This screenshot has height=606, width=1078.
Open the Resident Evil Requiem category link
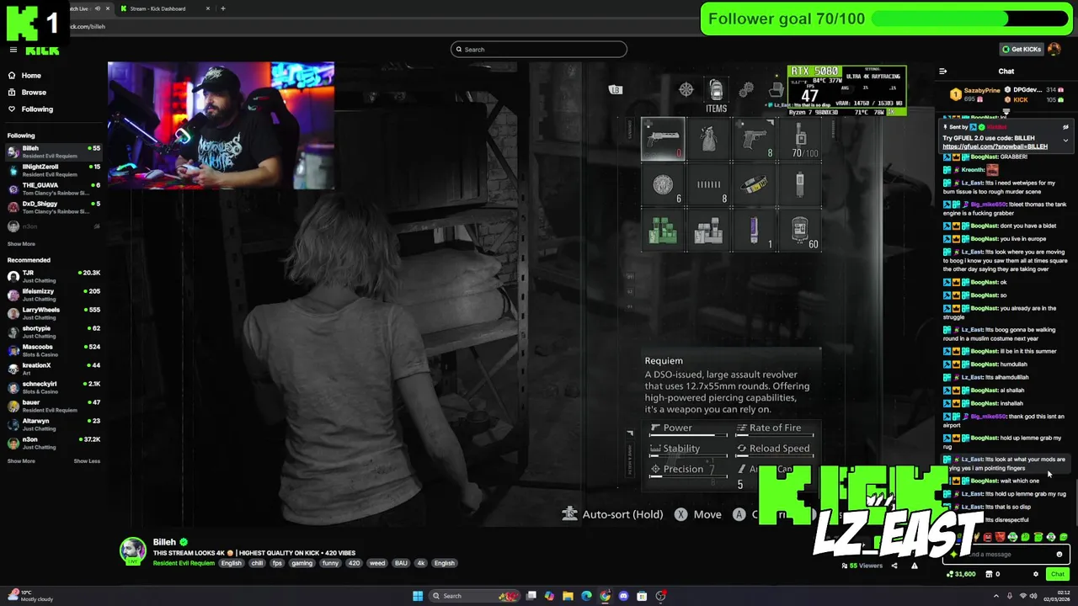point(184,563)
